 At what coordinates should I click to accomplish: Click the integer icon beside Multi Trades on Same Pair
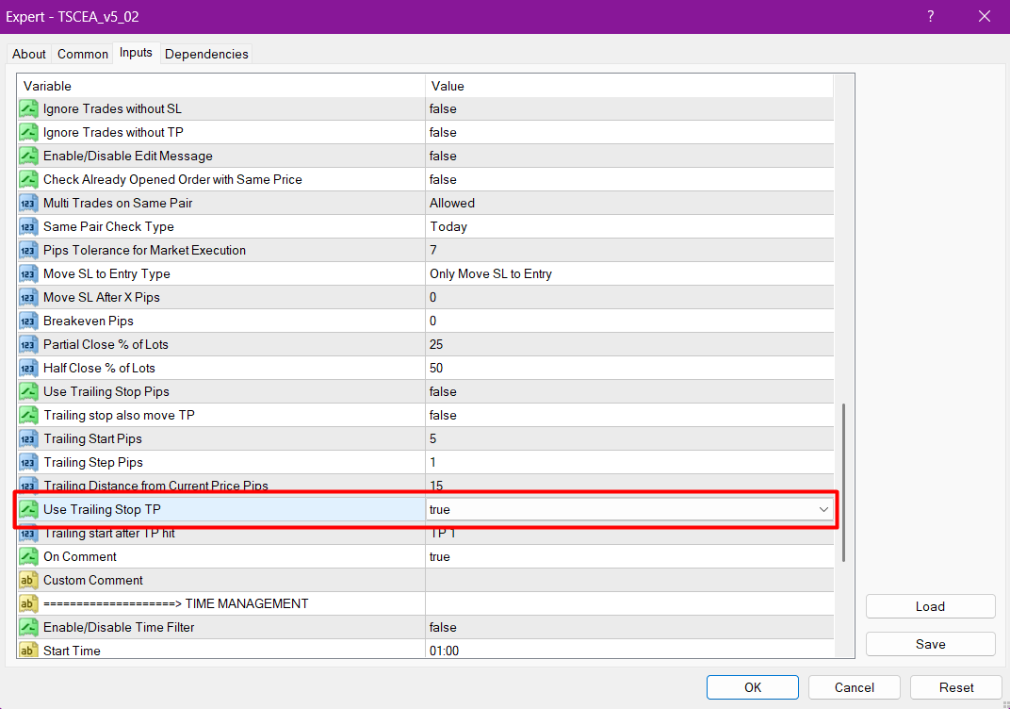click(x=28, y=204)
